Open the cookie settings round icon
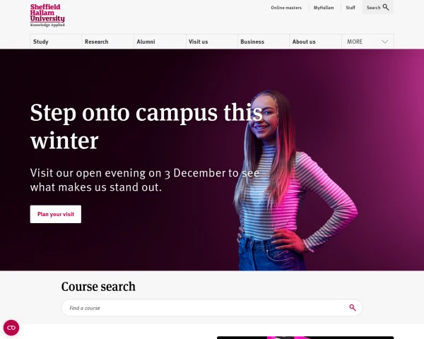The height and width of the screenshot is (339, 424). [x=11, y=328]
